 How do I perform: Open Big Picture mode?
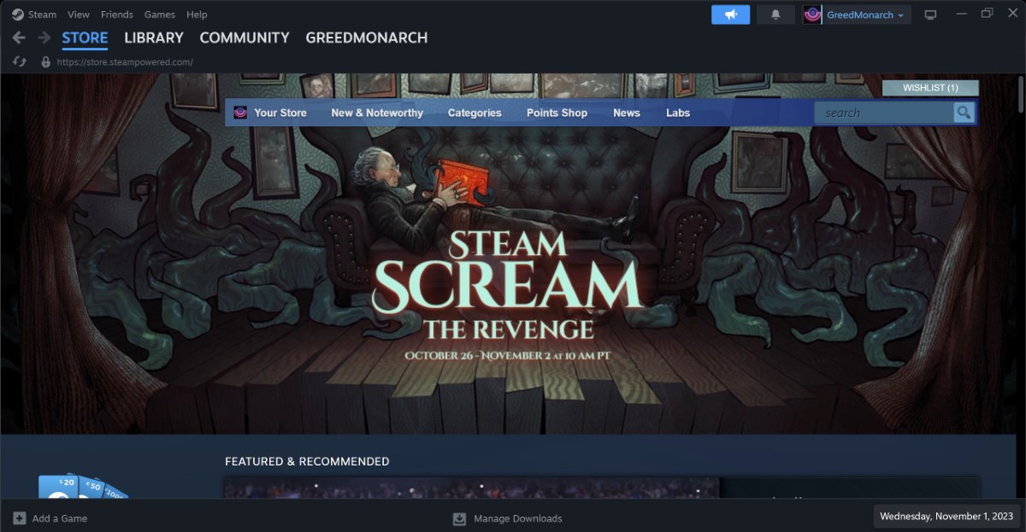(930, 13)
